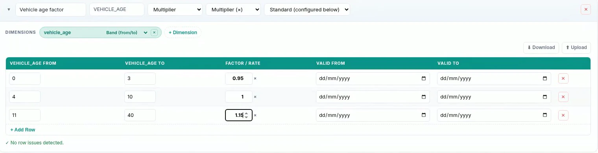Edit vehicle age from value 0

pos(25,78)
